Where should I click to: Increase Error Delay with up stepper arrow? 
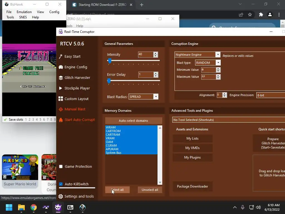click(156, 73)
